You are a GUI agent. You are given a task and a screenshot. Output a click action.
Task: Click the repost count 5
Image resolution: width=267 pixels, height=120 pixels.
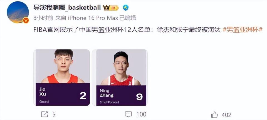pos(54,114)
